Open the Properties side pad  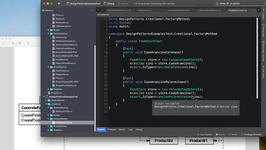[x=264, y=30]
